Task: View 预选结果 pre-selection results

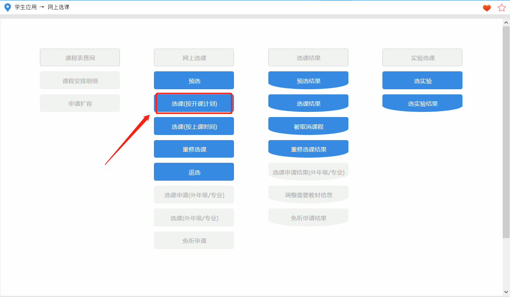Action: click(308, 80)
